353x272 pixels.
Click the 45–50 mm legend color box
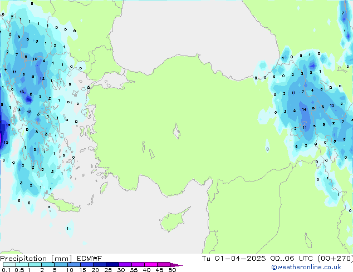pyautogui.click(x=164, y=265)
